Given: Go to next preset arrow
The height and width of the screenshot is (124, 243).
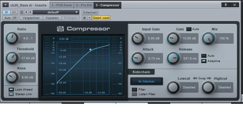Looking at the screenshot, I should tap(30, 12).
